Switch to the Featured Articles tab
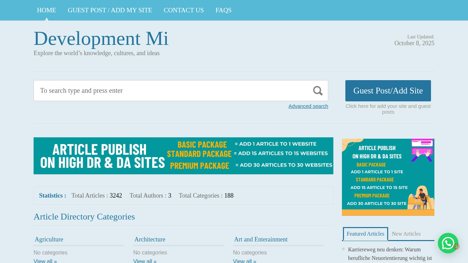Screen dimensions: 468x263 point(365,234)
